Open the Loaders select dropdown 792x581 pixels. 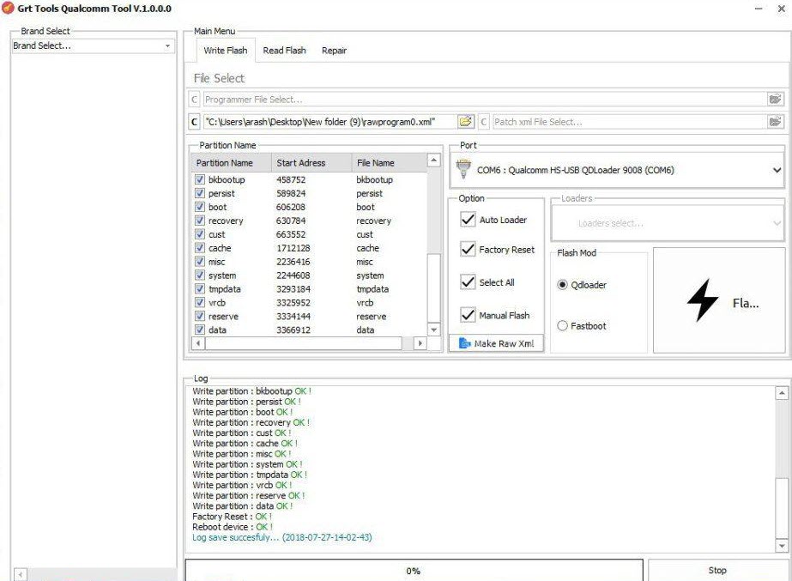tap(668, 223)
